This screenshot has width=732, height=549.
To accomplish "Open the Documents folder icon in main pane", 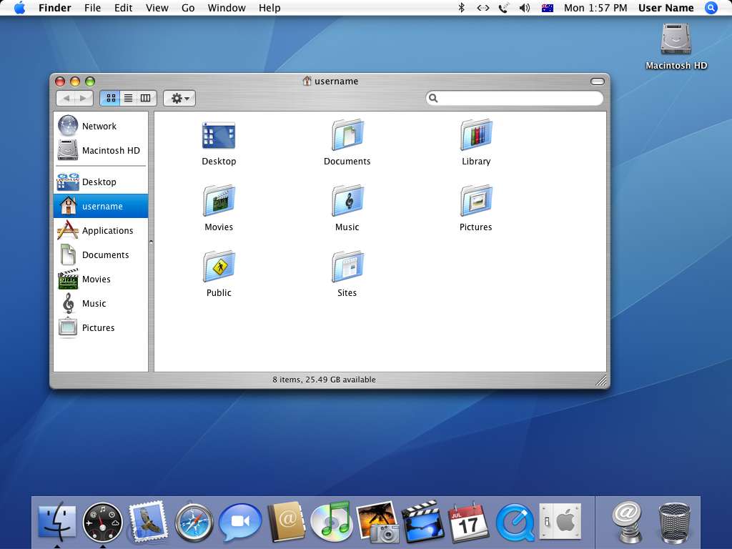I will tap(347, 135).
